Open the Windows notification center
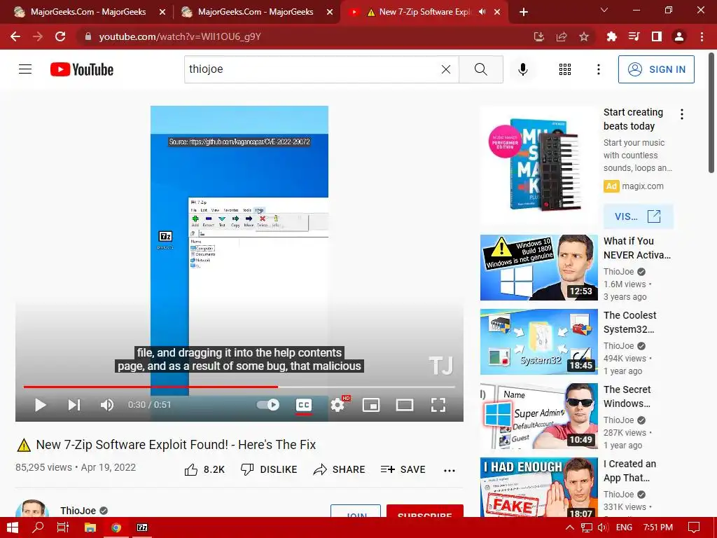The height and width of the screenshot is (538, 717). pos(694,527)
